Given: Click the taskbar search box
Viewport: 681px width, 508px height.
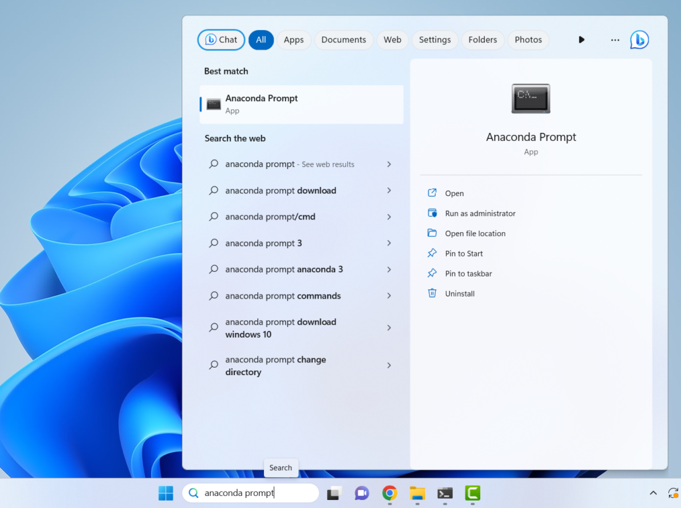Looking at the screenshot, I should (x=251, y=493).
